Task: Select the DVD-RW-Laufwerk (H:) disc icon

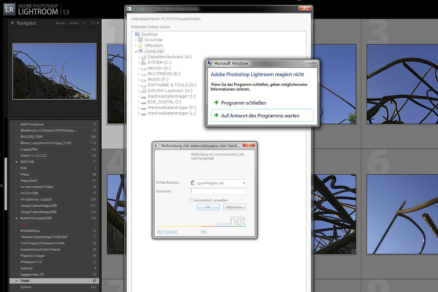Action: tap(144, 91)
